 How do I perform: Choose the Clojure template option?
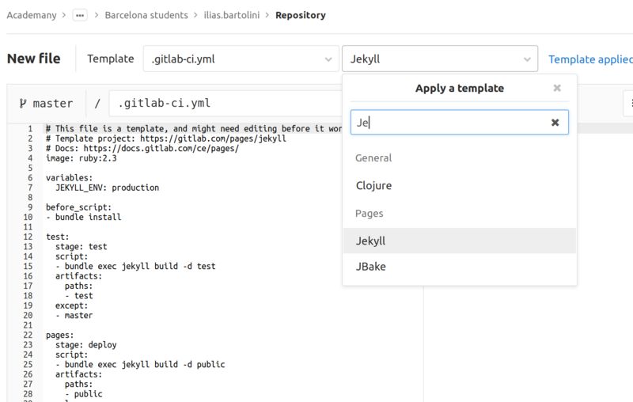point(374,186)
